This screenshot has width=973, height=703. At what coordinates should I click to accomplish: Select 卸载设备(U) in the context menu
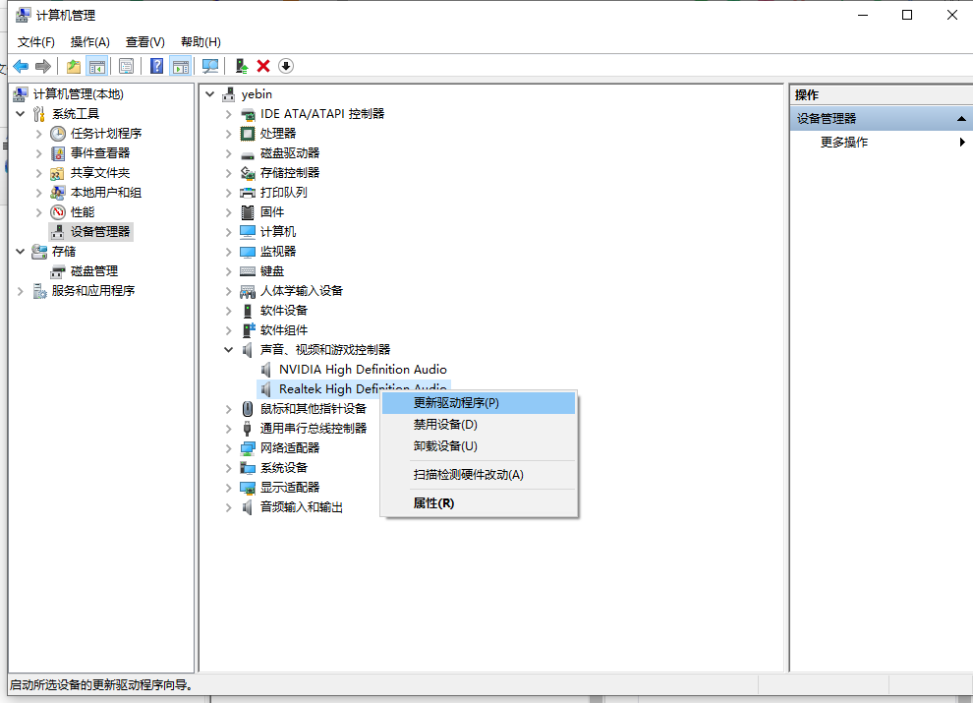445,446
